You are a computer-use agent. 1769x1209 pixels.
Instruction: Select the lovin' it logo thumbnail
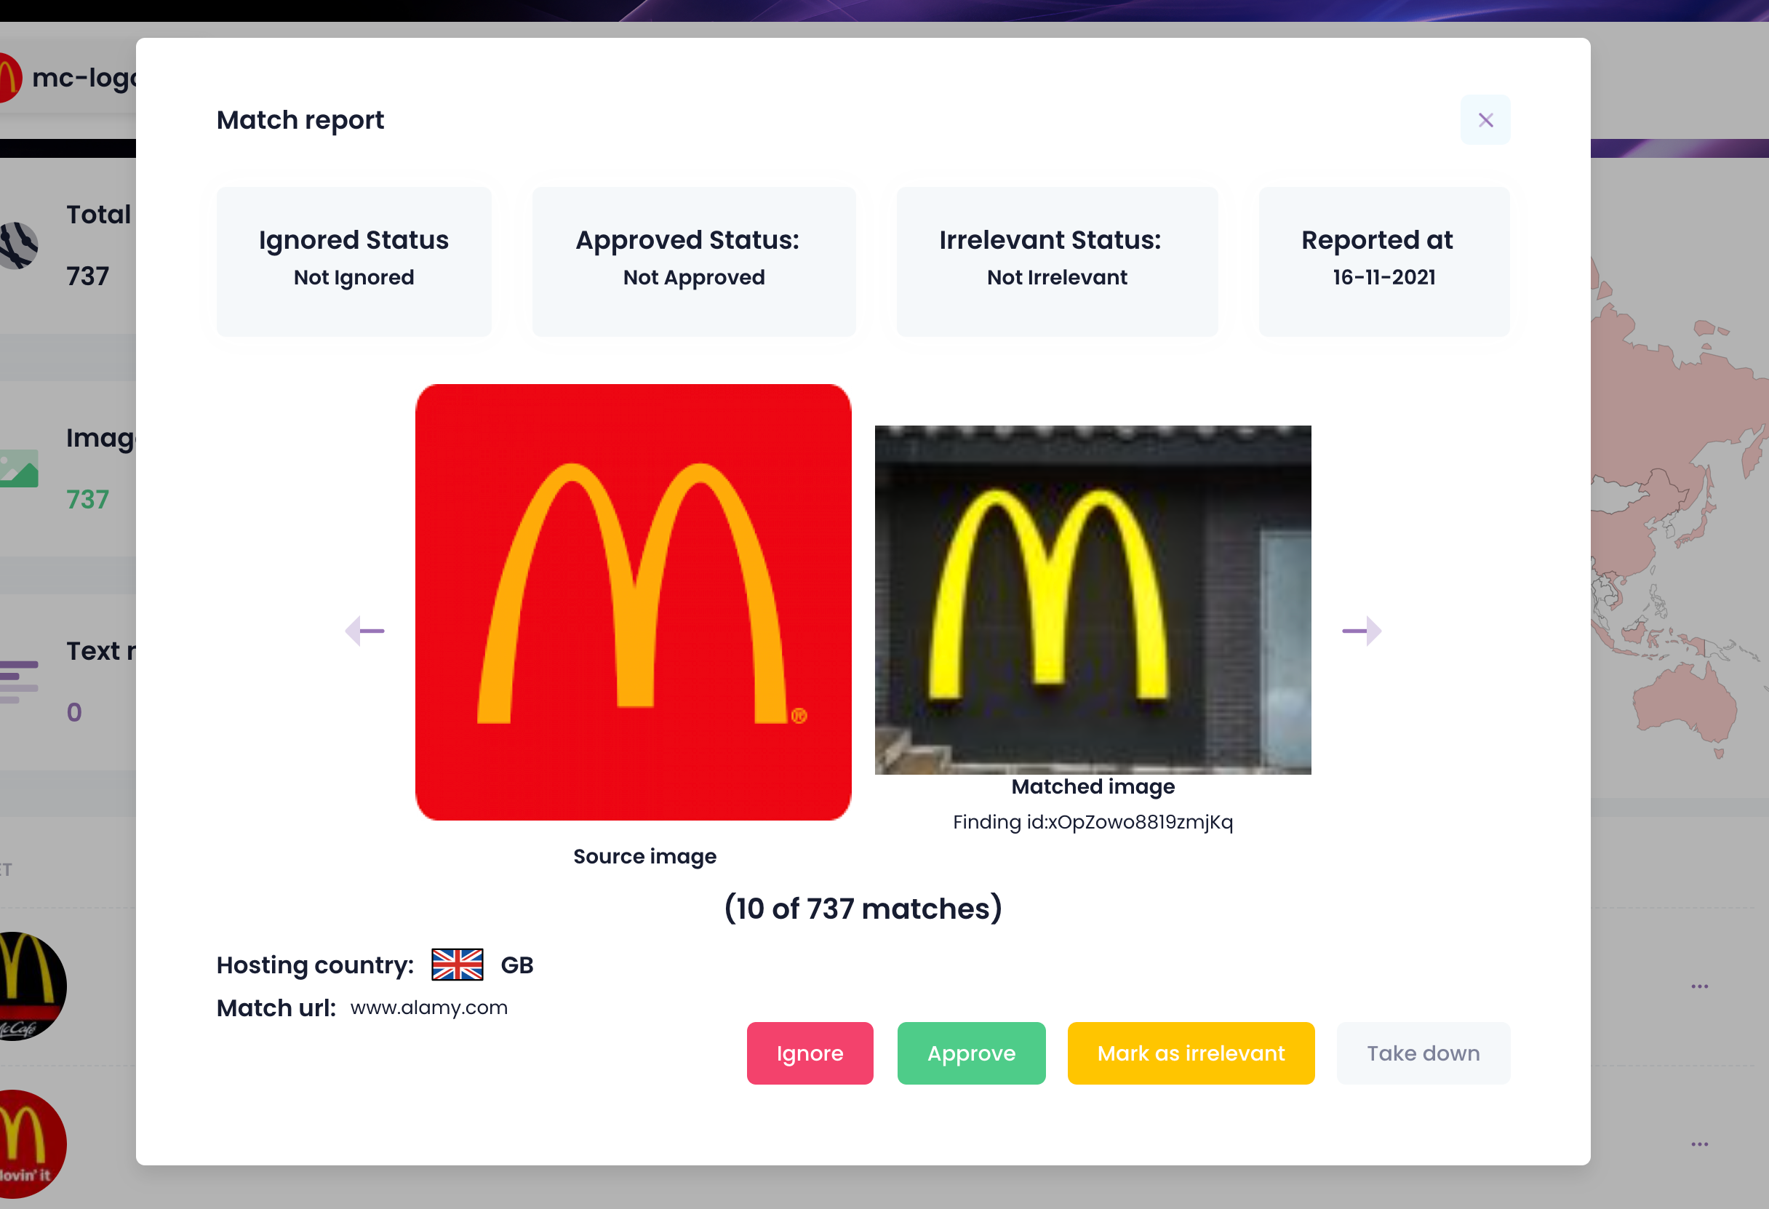tap(29, 1144)
